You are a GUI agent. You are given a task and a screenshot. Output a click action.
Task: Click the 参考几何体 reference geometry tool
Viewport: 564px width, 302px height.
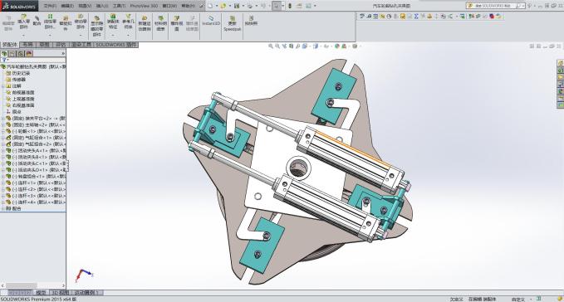pyautogui.click(x=129, y=22)
